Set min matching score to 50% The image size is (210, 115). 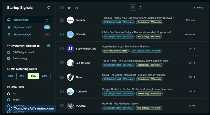(x=11, y=76)
